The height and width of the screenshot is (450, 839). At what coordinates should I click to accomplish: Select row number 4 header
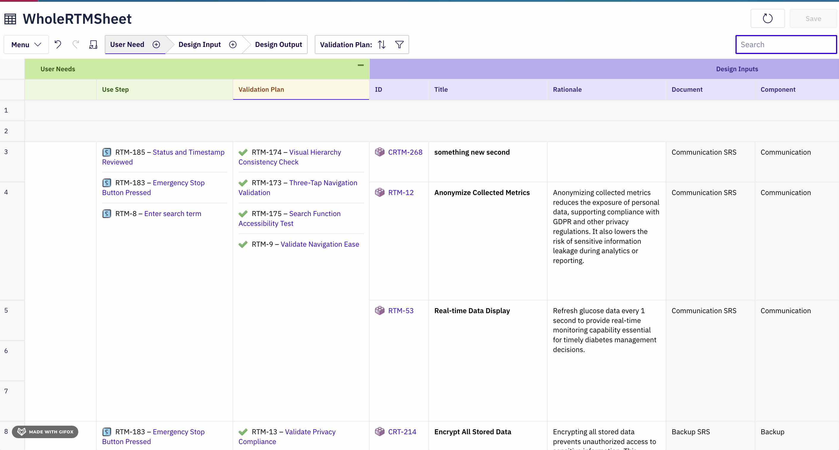(6, 192)
